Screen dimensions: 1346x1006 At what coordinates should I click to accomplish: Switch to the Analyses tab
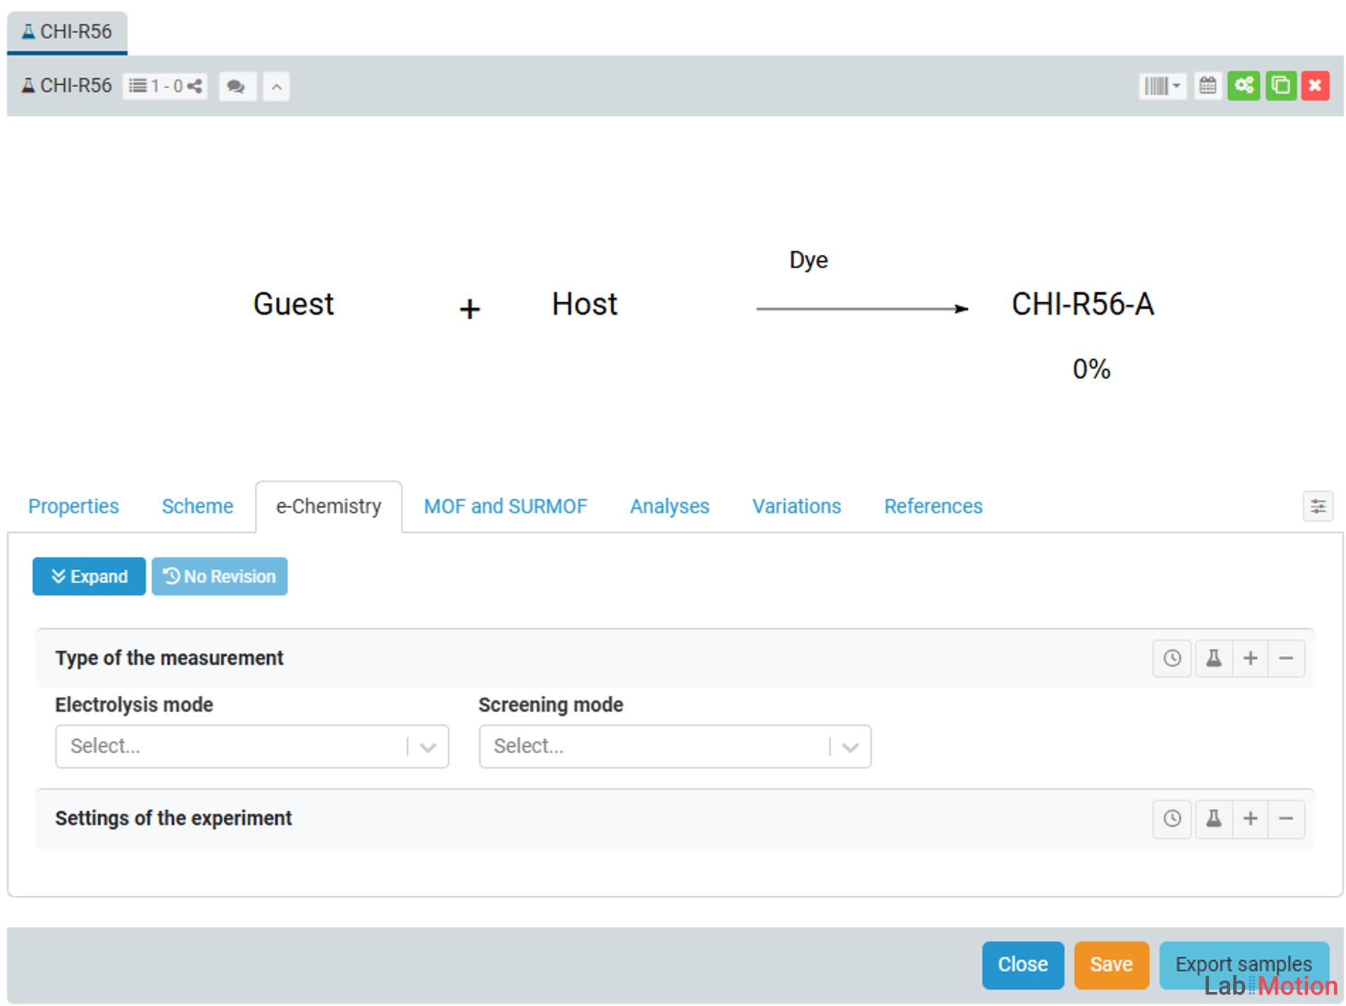pos(668,506)
